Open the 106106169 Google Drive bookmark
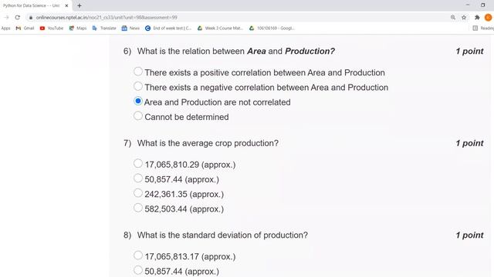494x277 pixels. pyautogui.click(x=272, y=28)
